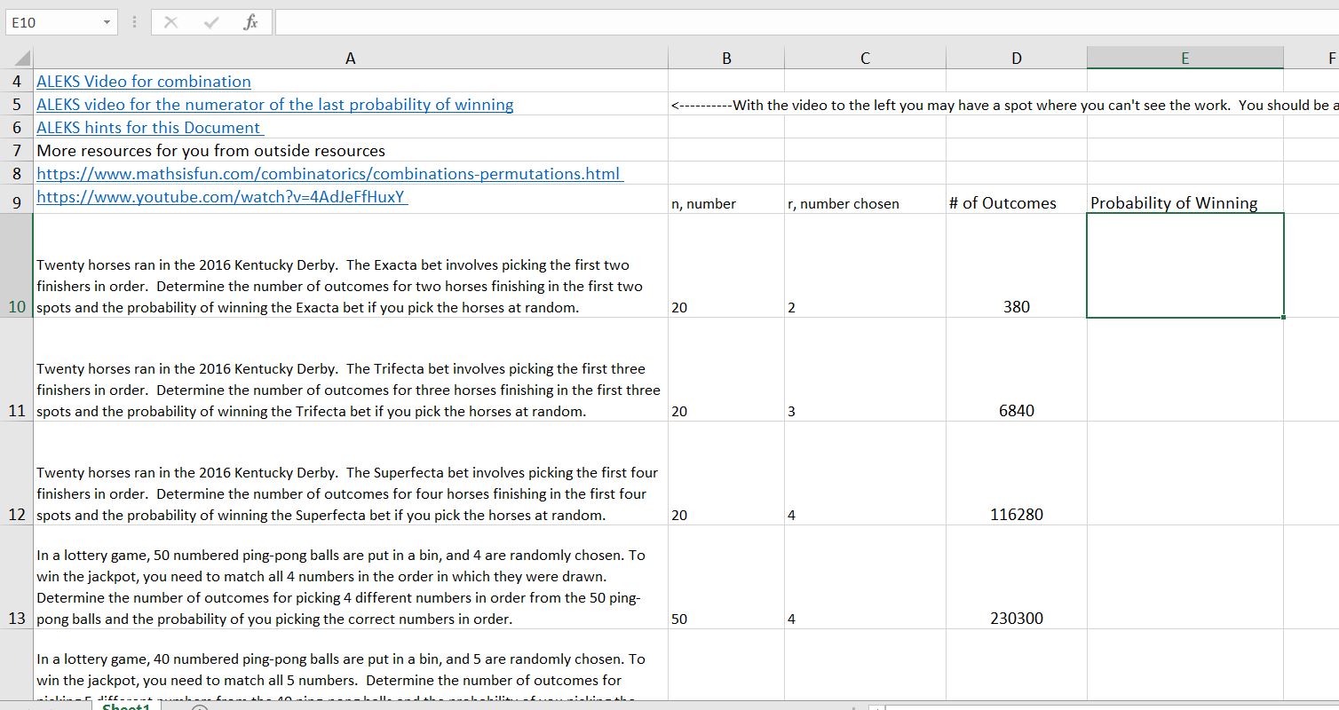This screenshot has height=710, width=1339.
Task: Open ALEKS video for the numerator link
Action: 274,105
